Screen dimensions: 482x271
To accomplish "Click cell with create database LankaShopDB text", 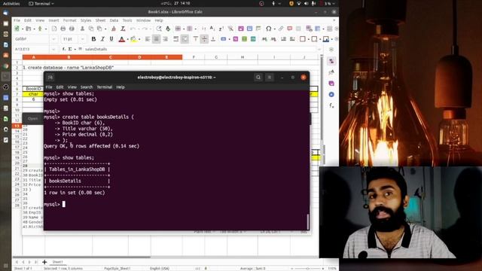I will [68, 68].
